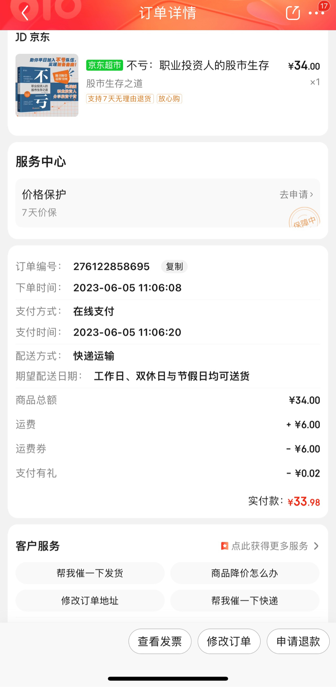Tap the back arrow icon
Image resolution: width=336 pixels, height=687 pixels.
tap(25, 13)
